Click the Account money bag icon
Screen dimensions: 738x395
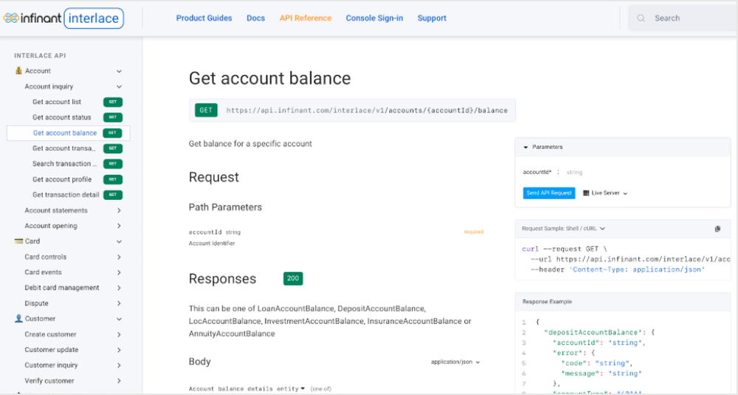coord(18,71)
